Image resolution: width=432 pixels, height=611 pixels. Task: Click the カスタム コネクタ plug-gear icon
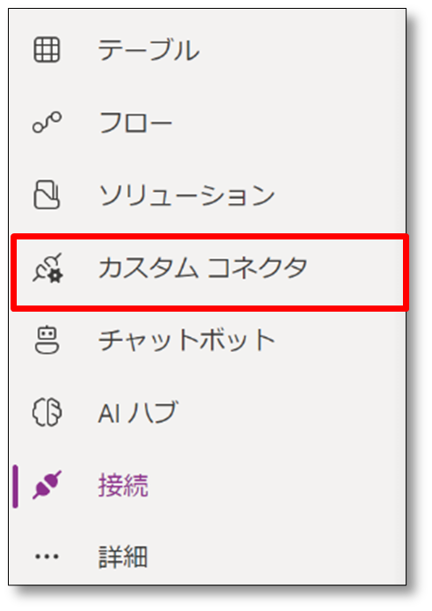click(x=48, y=269)
